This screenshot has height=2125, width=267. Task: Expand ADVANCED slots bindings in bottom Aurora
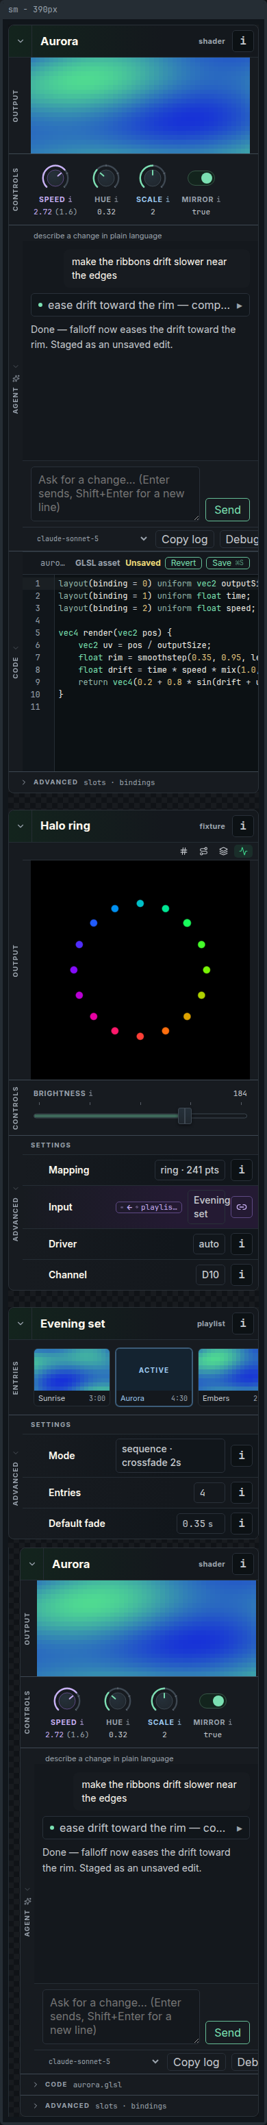(x=140, y=2105)
